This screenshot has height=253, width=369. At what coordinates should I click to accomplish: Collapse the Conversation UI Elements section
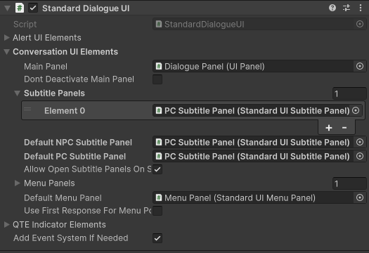7,52
